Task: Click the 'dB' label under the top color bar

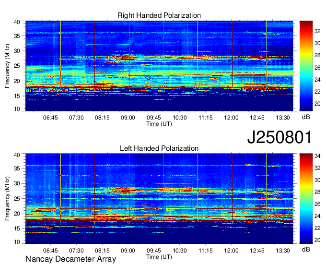Action: (306, 117)
